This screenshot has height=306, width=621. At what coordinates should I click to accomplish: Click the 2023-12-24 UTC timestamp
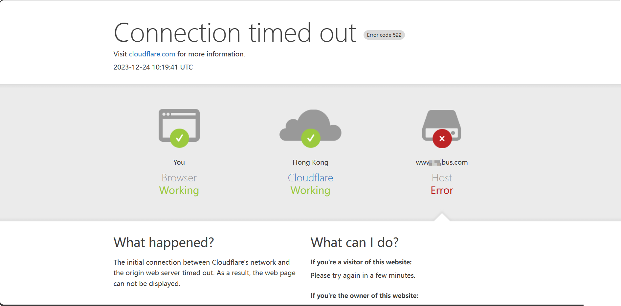coord(153,67)
